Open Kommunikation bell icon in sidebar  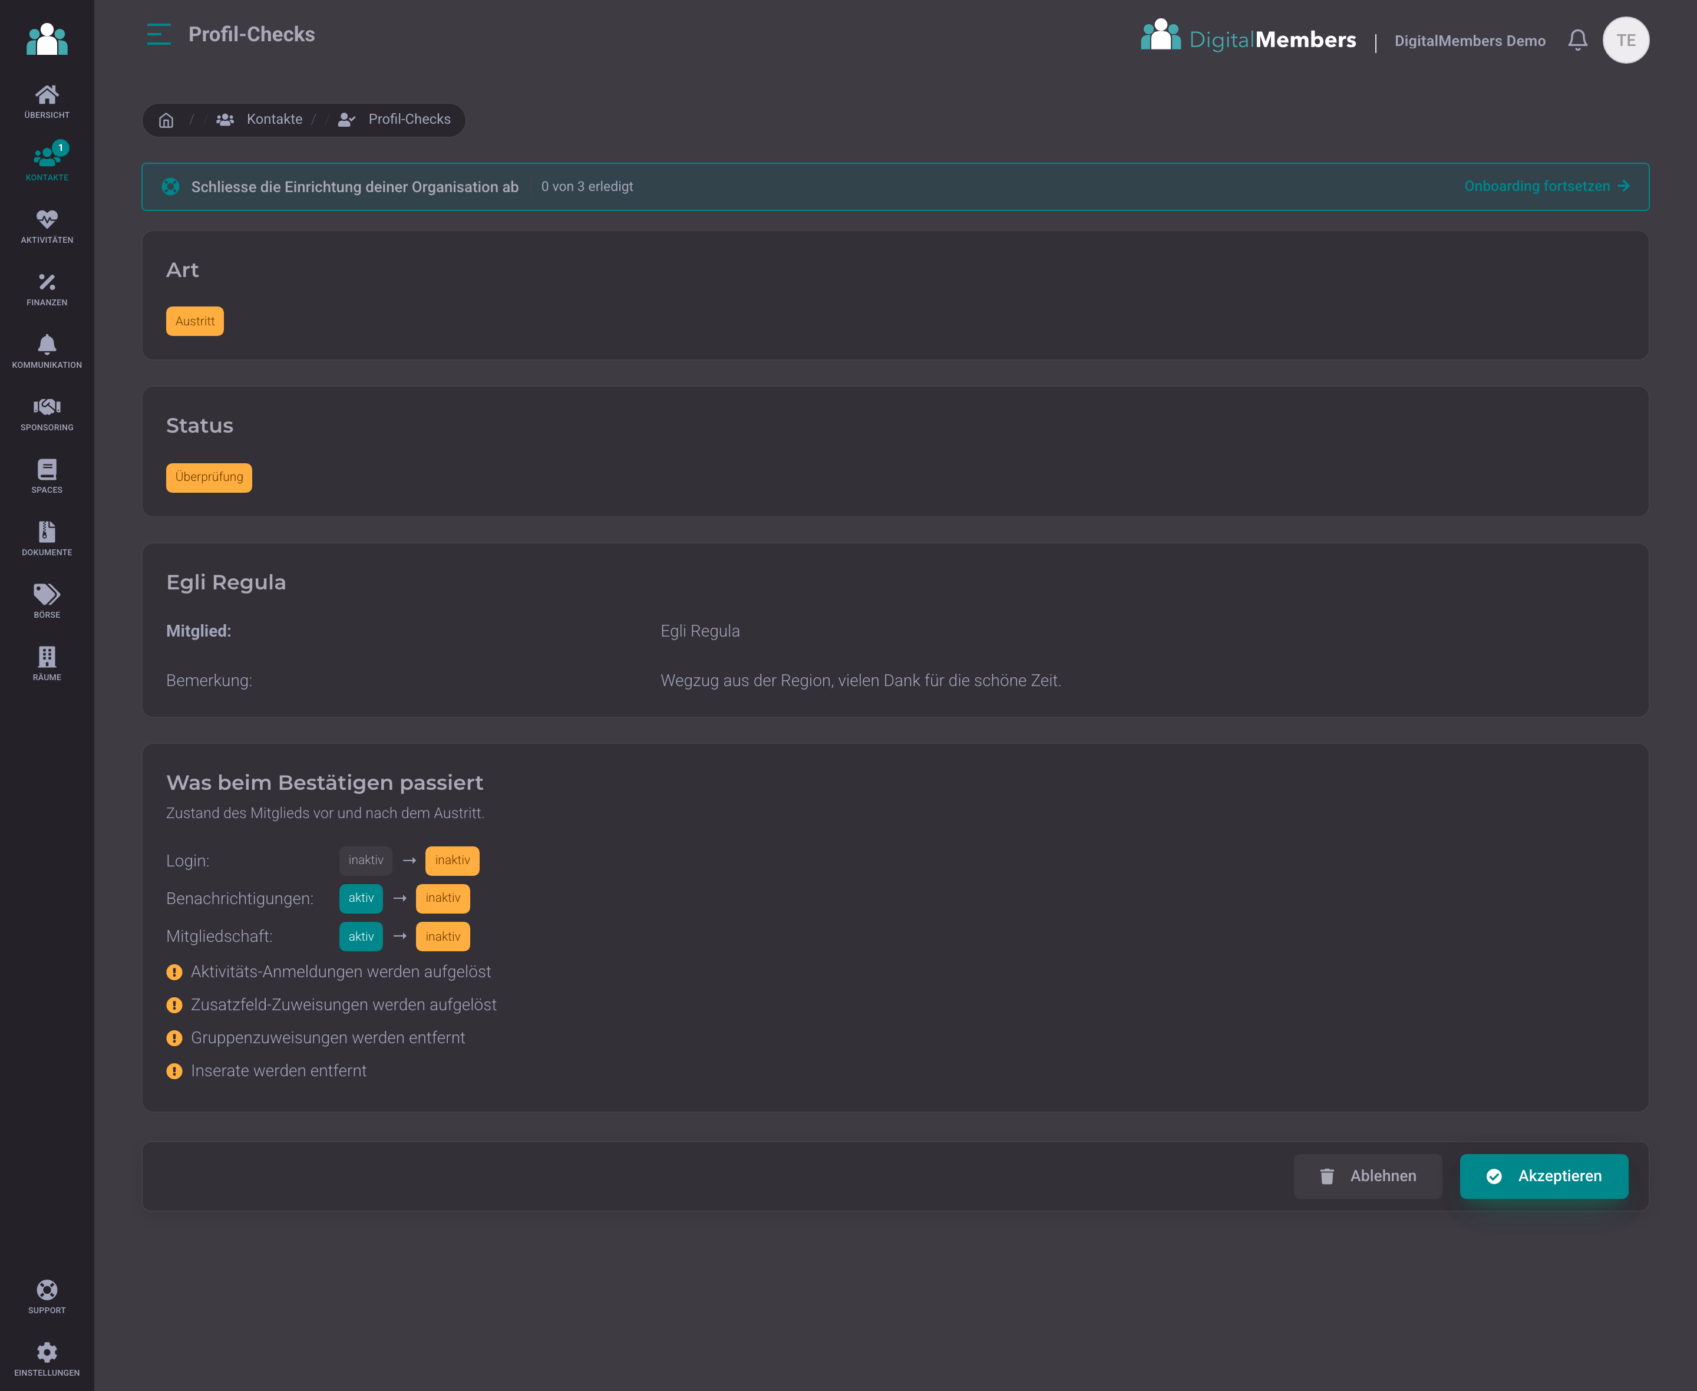click(47, 344)
